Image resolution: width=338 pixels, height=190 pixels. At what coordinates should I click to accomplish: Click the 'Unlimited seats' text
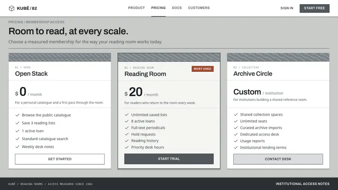pyautogui.click(x=253, y=121)
